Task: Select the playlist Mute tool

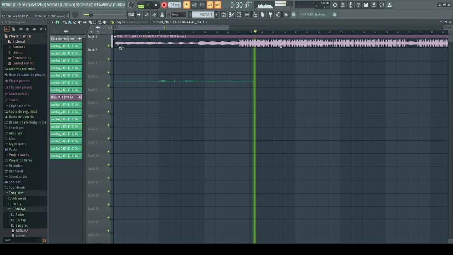Action: point(80,22)
